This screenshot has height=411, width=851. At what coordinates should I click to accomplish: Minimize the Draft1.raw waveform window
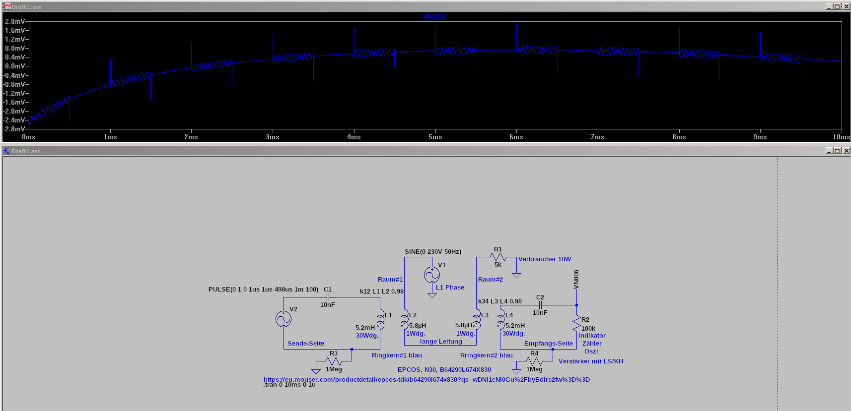[x=829, y=6]
